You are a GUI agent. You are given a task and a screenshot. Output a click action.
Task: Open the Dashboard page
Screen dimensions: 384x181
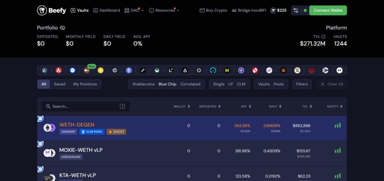(106, 10)
